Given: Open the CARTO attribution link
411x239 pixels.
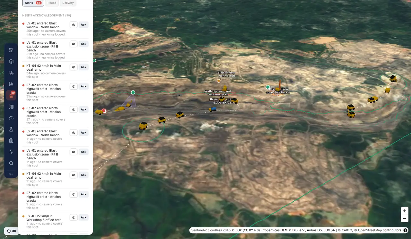Looking at the screenshot, I should 346,230.
